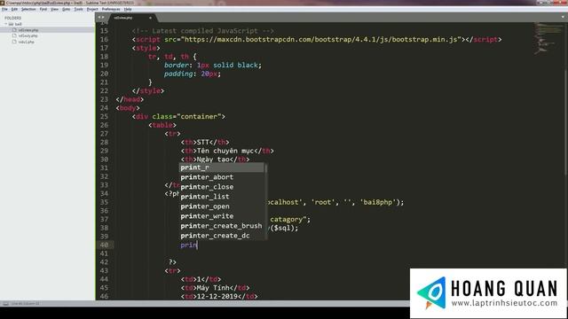Click the next tab arrow
The width and height of the screenshot is (568, 319).
[x=103, y=18]
